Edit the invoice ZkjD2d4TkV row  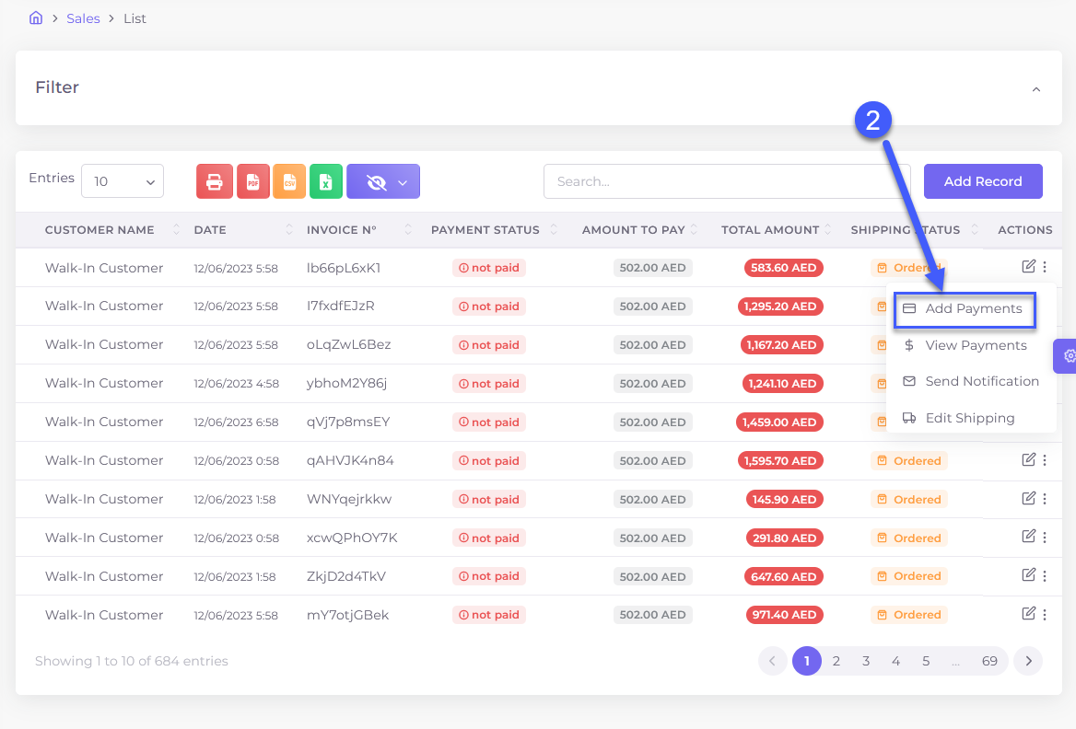coord(1028,574)
